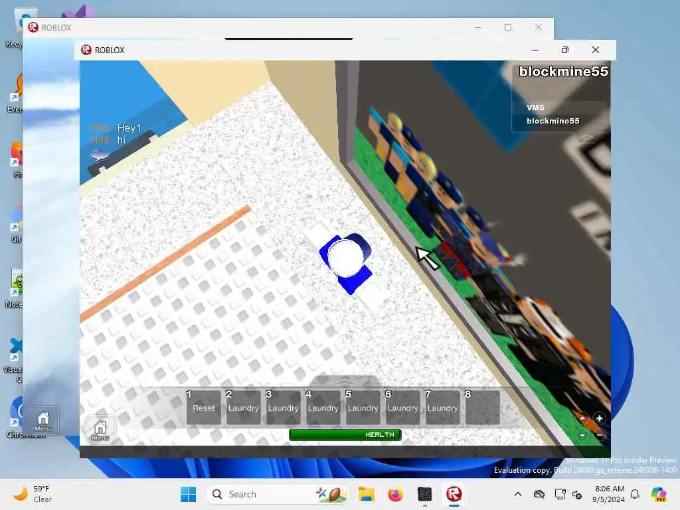Select VM5 in the player list
This screenshot has width=680, height=510.
coord(536,108)
